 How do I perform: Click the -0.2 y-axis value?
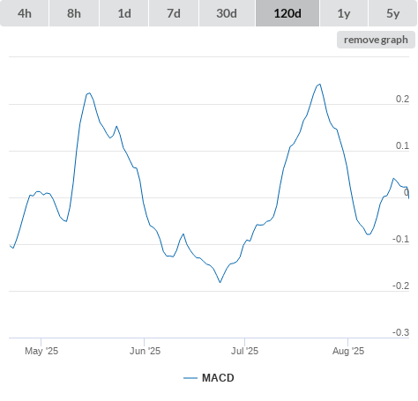coord(400,286)
